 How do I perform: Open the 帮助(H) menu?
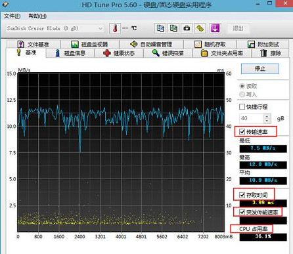37,16
